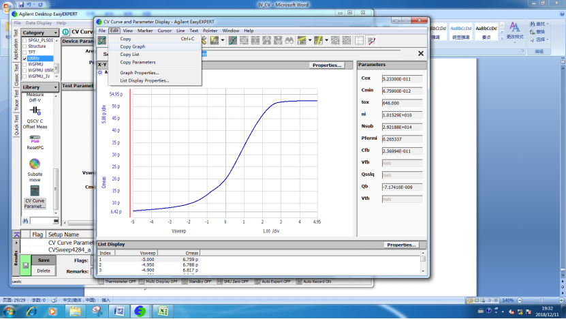Click the Word zoom slider at bottom right
The width and height of the screenshot is (566, 319).
point(541,300)
